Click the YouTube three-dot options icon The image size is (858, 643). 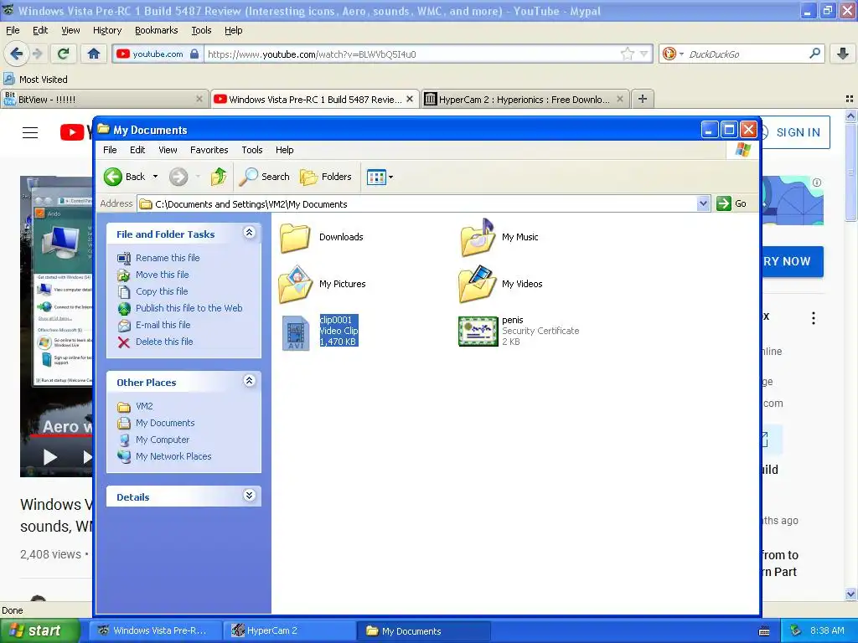[x=814, y=318]
